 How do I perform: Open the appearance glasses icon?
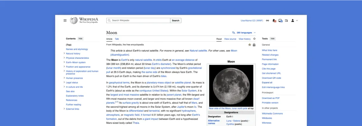tap(268, 20)
